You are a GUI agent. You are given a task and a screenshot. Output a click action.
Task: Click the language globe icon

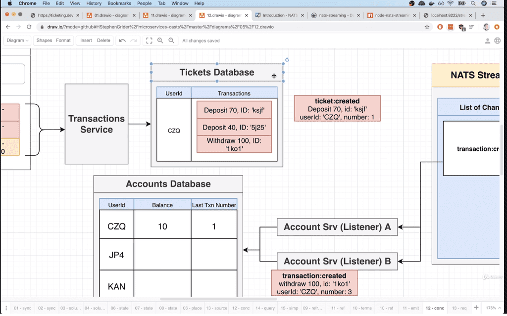[x=498, y=41]
